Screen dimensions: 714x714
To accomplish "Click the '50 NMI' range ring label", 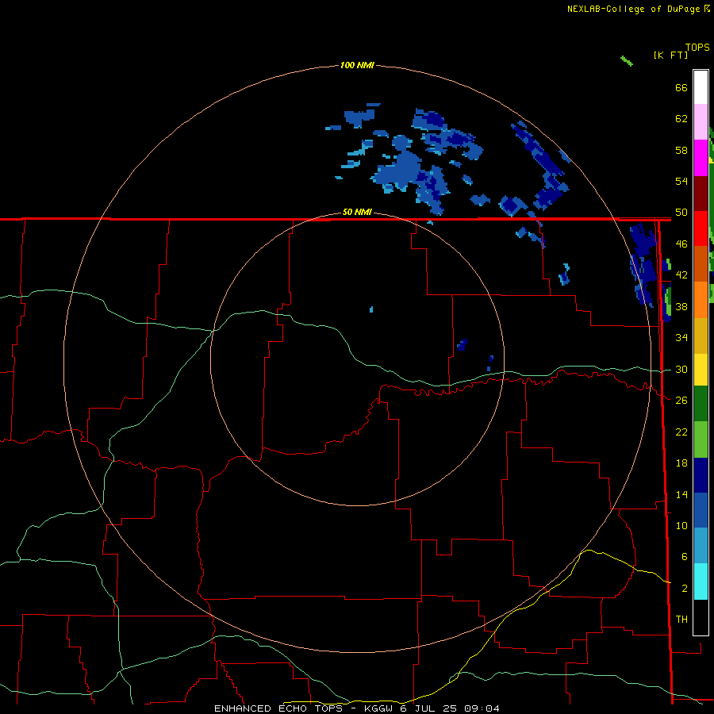I will (357, 212).
